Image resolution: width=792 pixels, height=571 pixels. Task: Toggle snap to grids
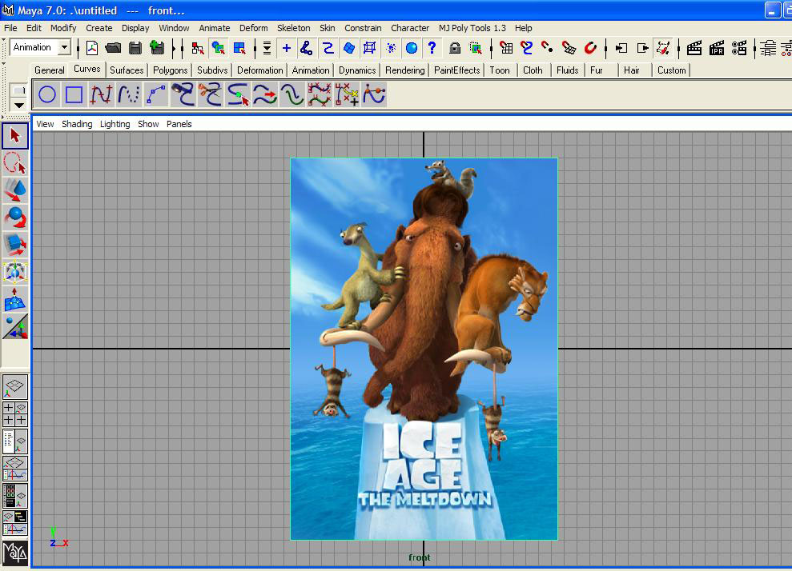(506, 48)
